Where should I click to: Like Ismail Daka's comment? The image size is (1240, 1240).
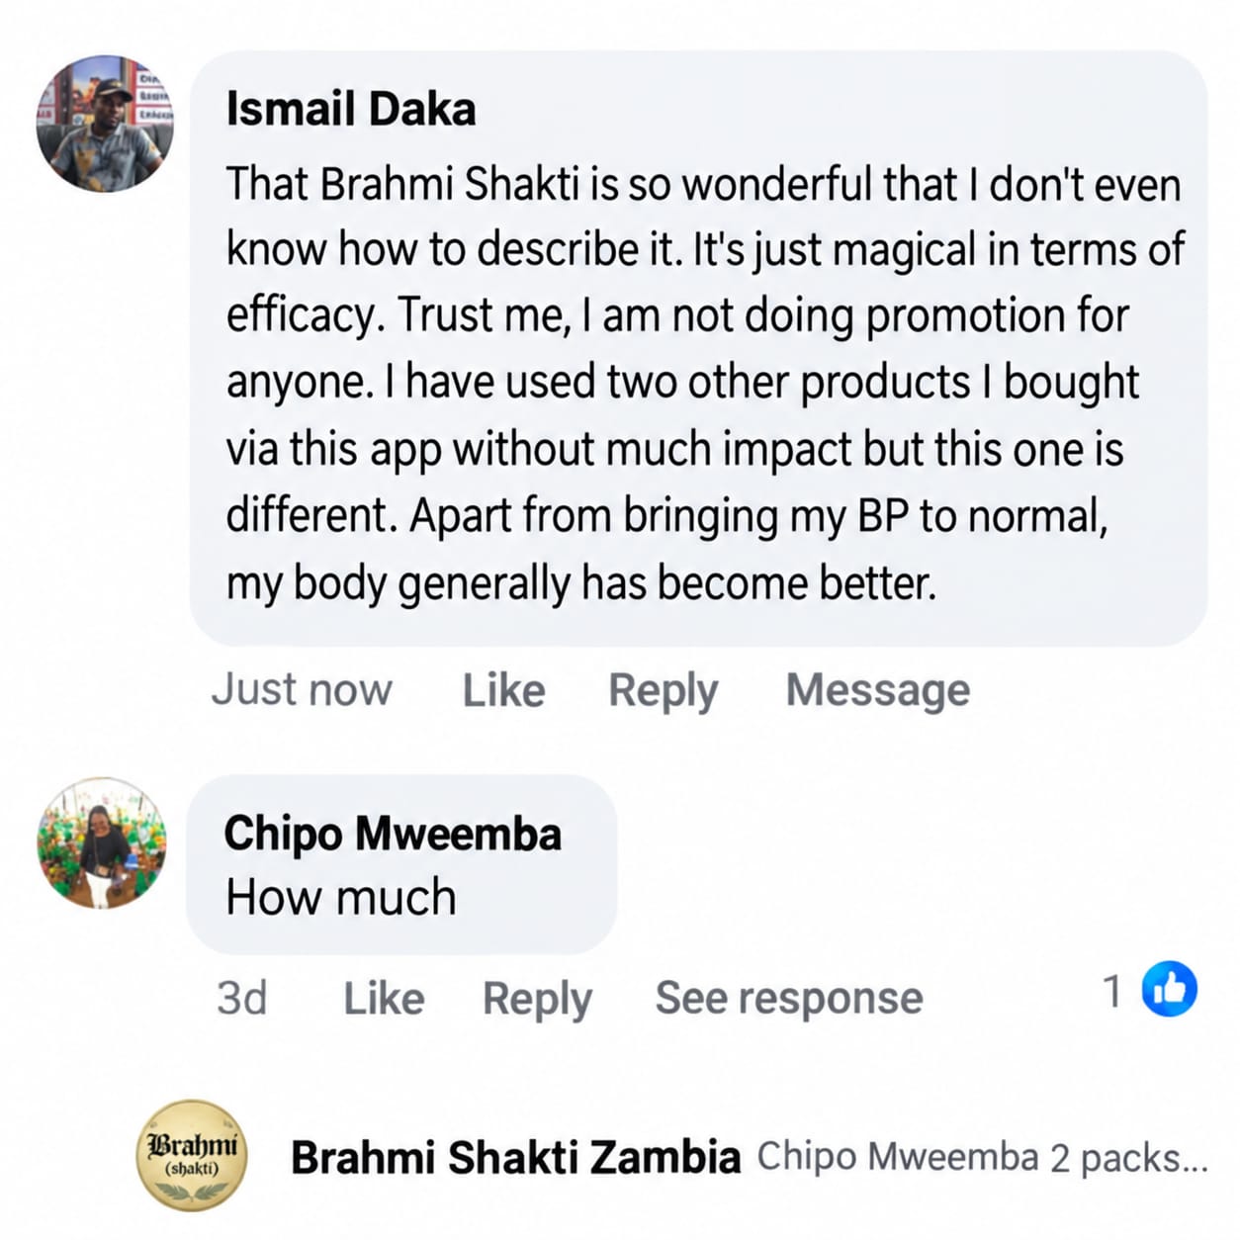[x=503, y=690]
